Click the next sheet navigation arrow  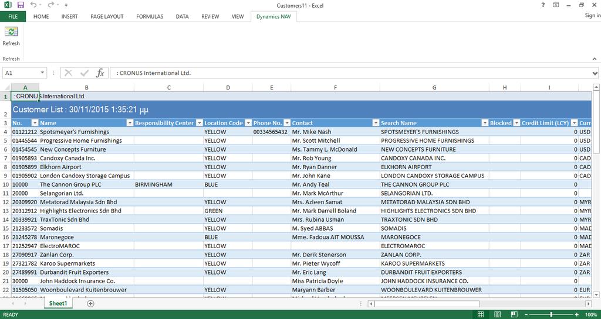25,303
